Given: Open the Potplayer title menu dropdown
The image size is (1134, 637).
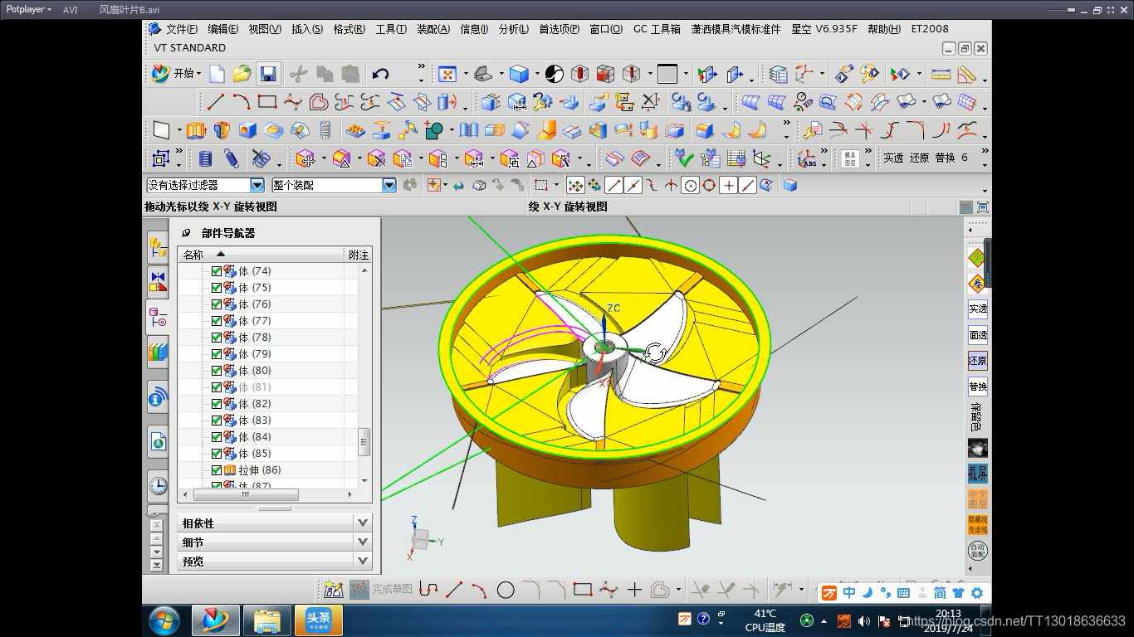Looking at the screenshot, I should point(29,10).
